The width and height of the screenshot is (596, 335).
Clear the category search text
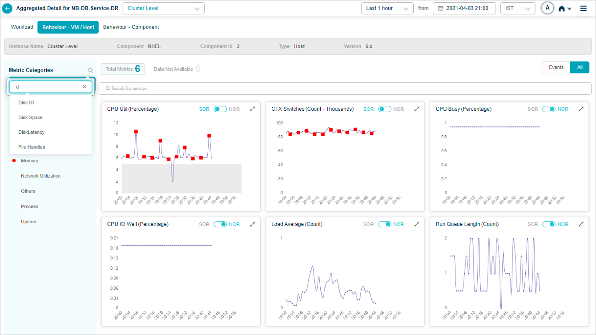tap(85, 87)
